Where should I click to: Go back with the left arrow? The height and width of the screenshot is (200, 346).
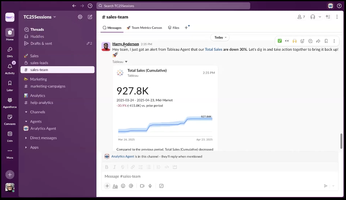(x=74, y=6)
